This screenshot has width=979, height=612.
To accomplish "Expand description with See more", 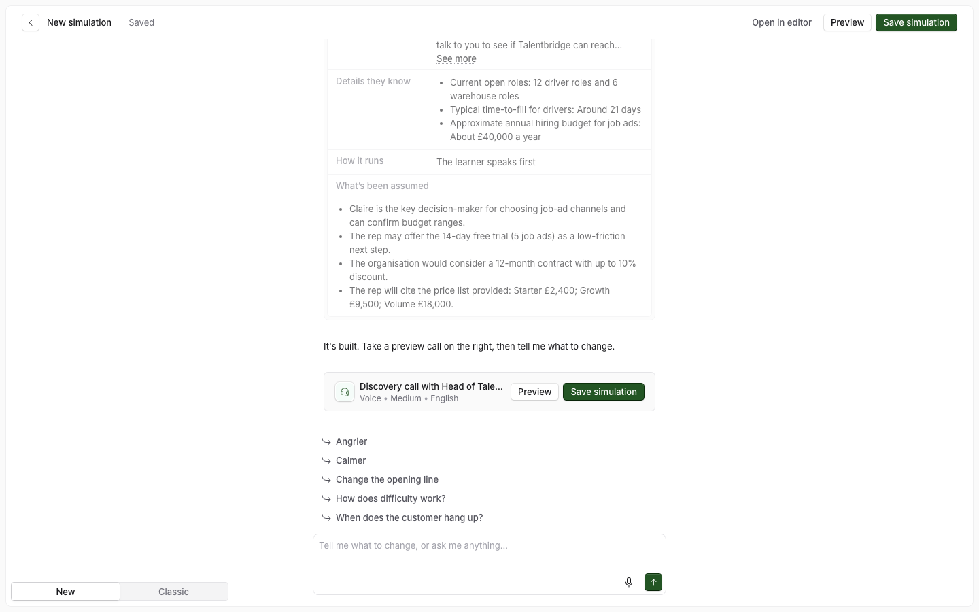I will (456, 58).
